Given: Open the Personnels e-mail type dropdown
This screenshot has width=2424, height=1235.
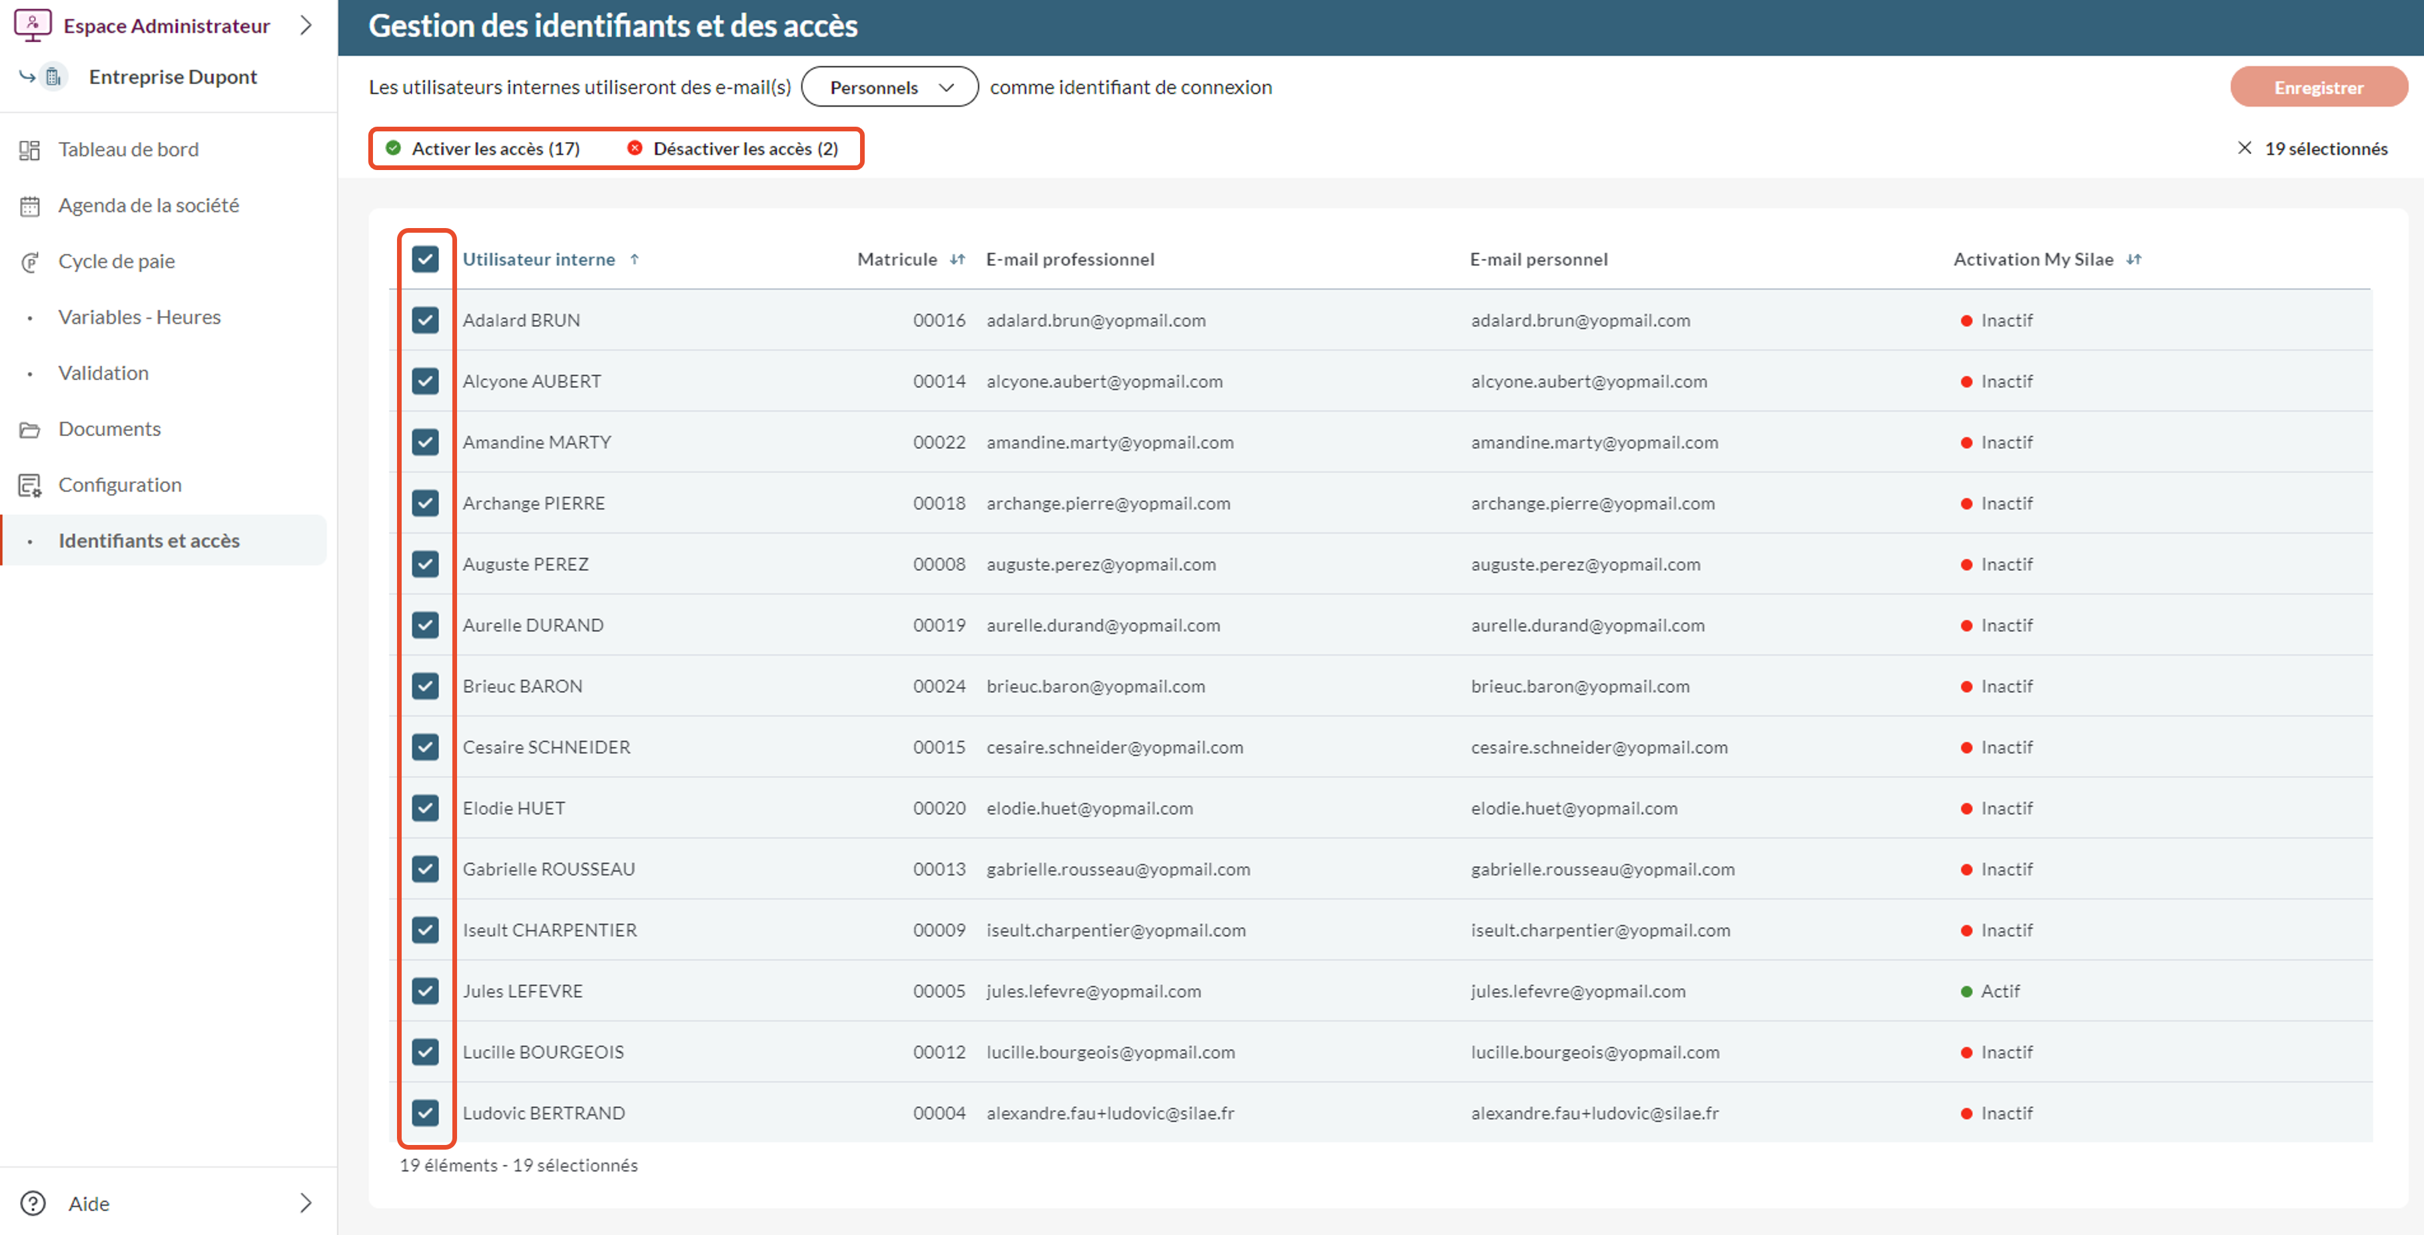Looking at the screenshot, I should click(889, 87).
